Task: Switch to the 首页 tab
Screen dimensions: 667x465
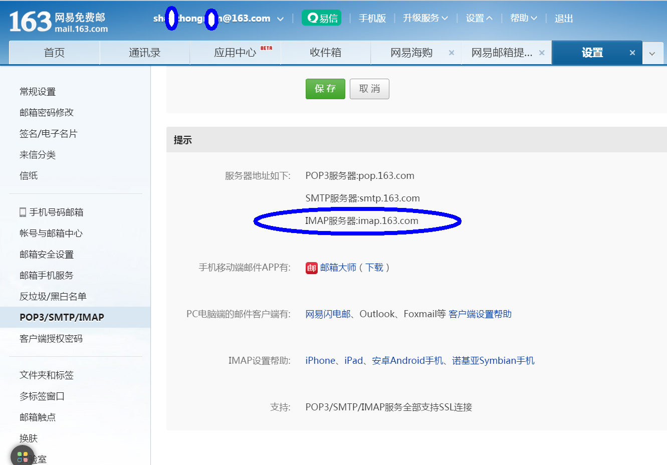Action: coord(55,53)
